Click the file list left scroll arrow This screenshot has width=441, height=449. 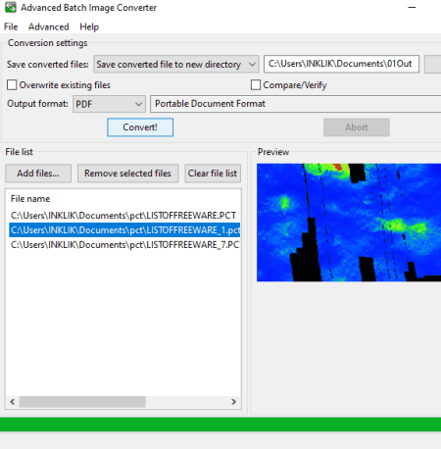point(13,402)
